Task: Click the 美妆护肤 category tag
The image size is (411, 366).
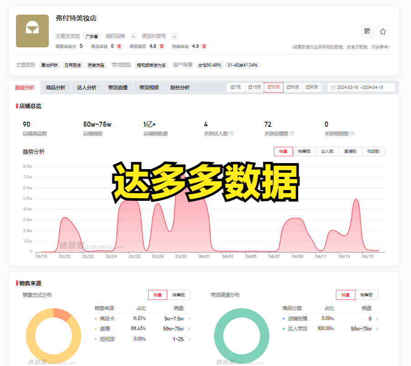Action: click(x=49, y=65)
